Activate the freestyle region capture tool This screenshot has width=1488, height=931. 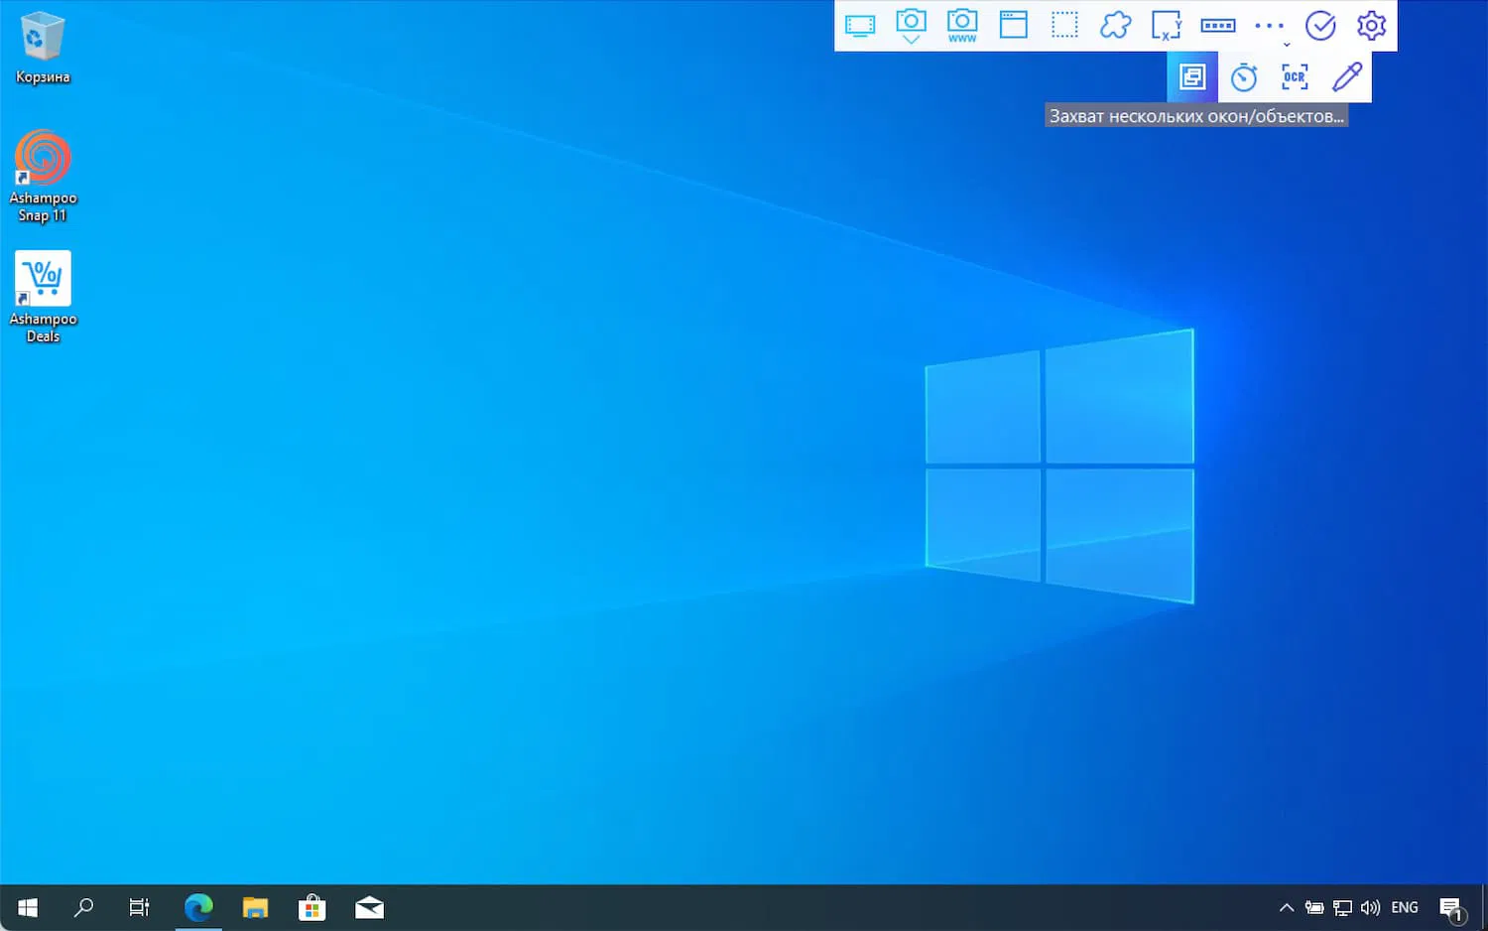1116,26
